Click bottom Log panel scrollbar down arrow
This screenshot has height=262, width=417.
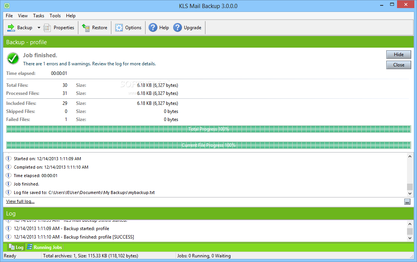[410, 238]
